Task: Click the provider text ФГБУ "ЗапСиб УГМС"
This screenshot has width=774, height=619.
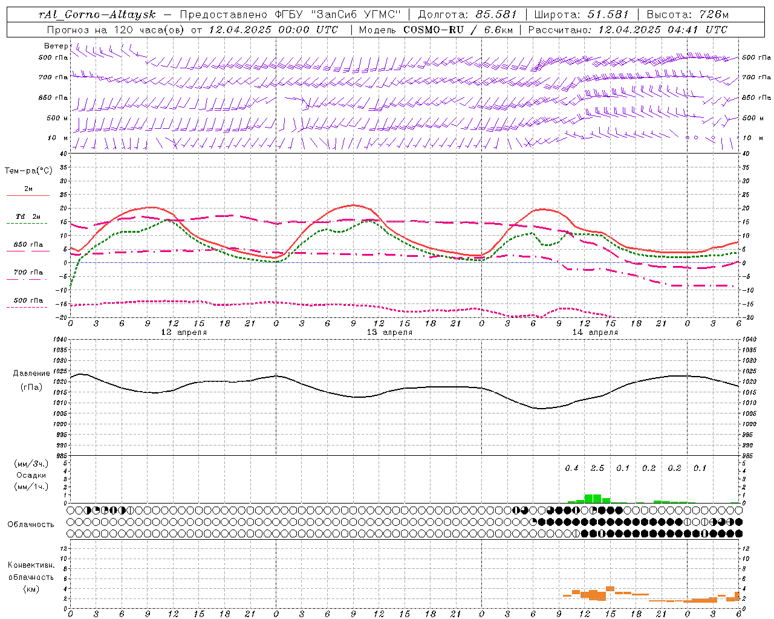Action: tap(338, 15)
